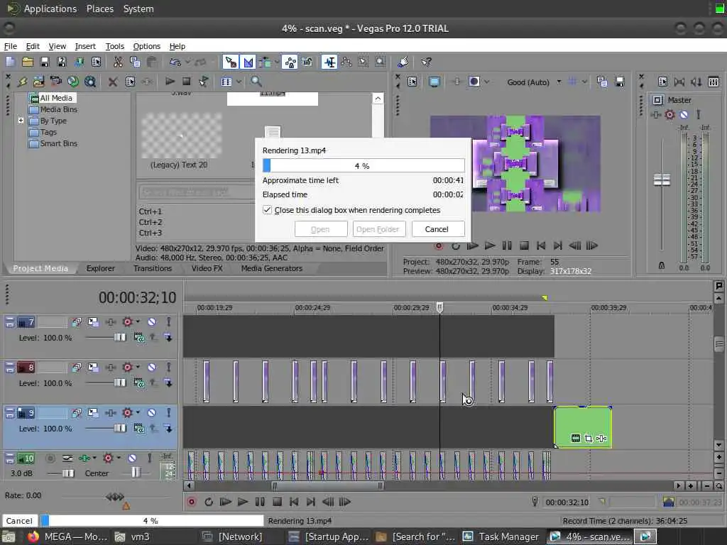Select All Media in media tree
Viewport: 727px width, 545px height.
click(55, 98)
